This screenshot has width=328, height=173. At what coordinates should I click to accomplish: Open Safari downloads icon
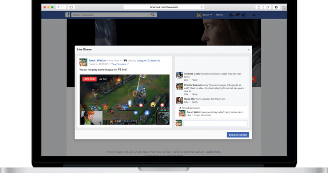(x=276, y=7)
